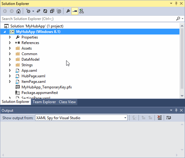Screen dimensions: 185x158
Task: Collapse the MyHubApp project node
Action: click(x=5, y=32)
